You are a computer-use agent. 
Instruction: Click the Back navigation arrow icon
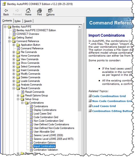point(6,11)
